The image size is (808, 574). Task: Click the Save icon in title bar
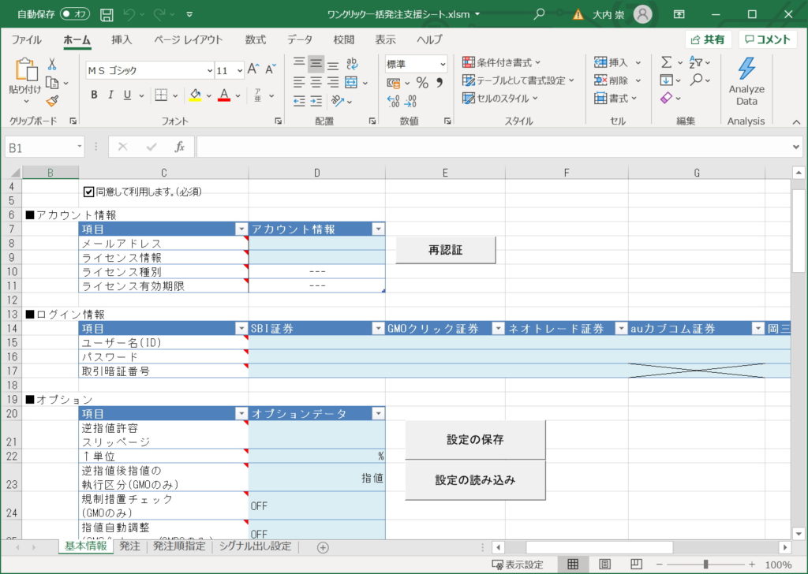[107, 14]
